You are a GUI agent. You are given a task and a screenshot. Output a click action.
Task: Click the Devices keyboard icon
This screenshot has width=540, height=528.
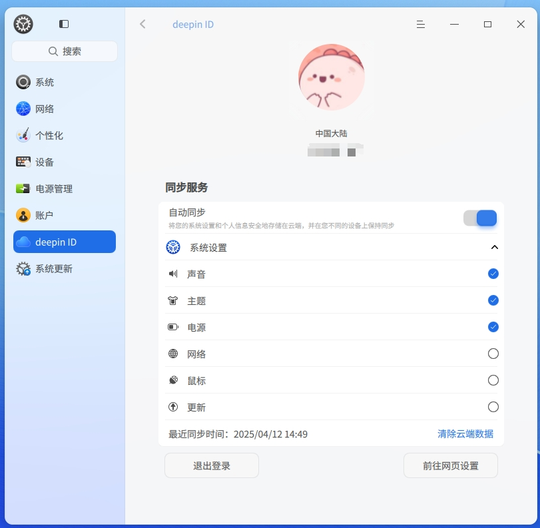(23, 162)
